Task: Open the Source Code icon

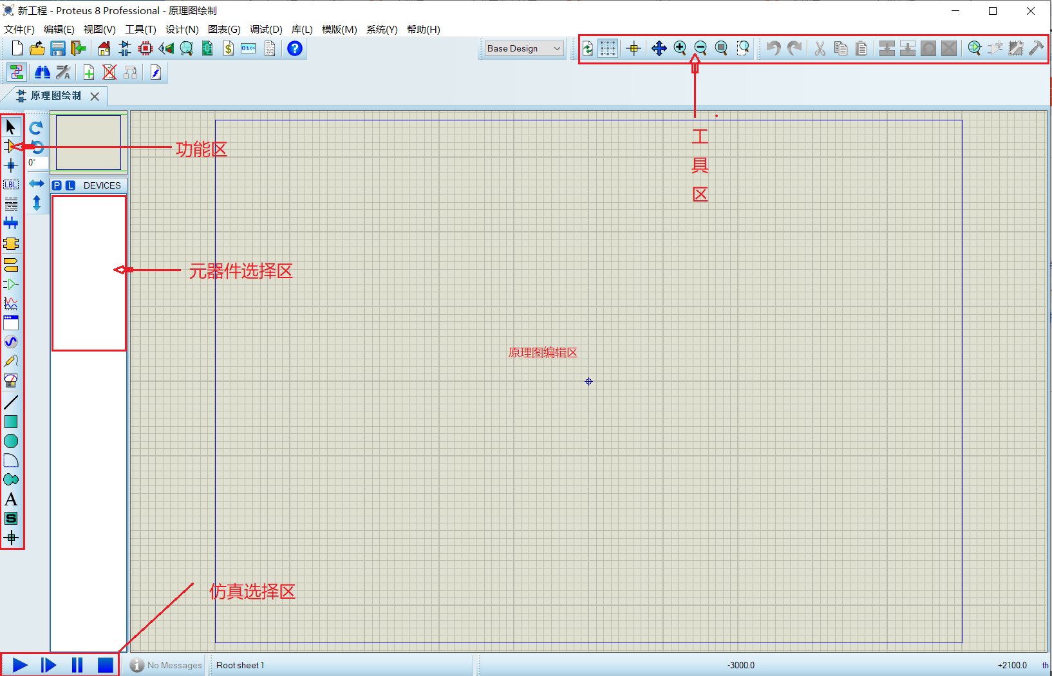Action: pyautogui.click(x=249, y=48)
